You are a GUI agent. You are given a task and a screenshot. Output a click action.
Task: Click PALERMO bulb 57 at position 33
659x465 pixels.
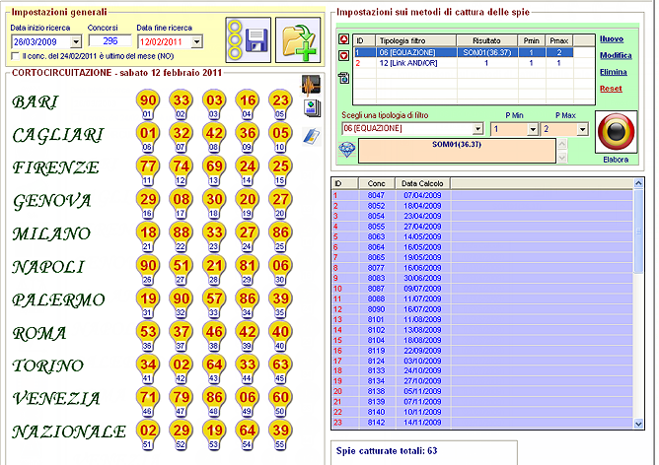point(214,302)
